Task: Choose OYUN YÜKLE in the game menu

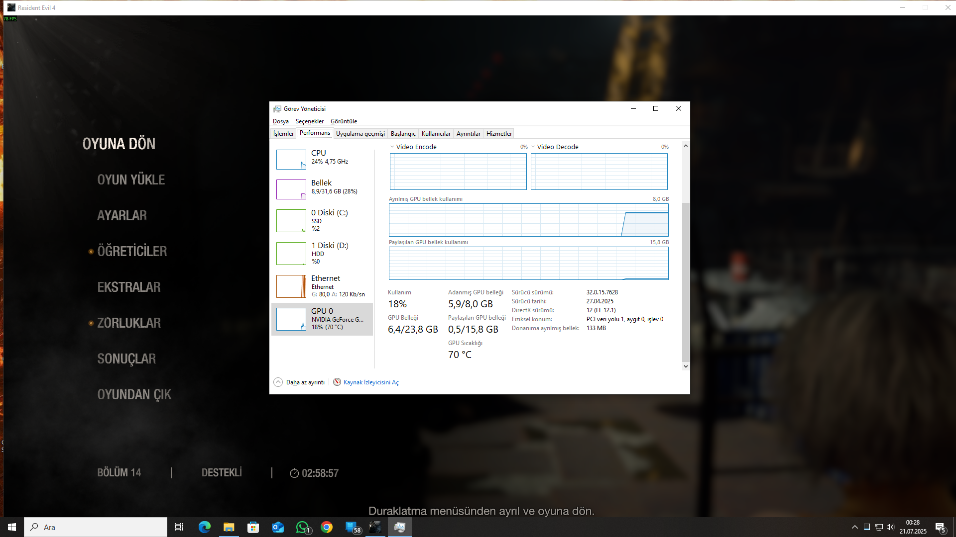Action: point(131,179)
